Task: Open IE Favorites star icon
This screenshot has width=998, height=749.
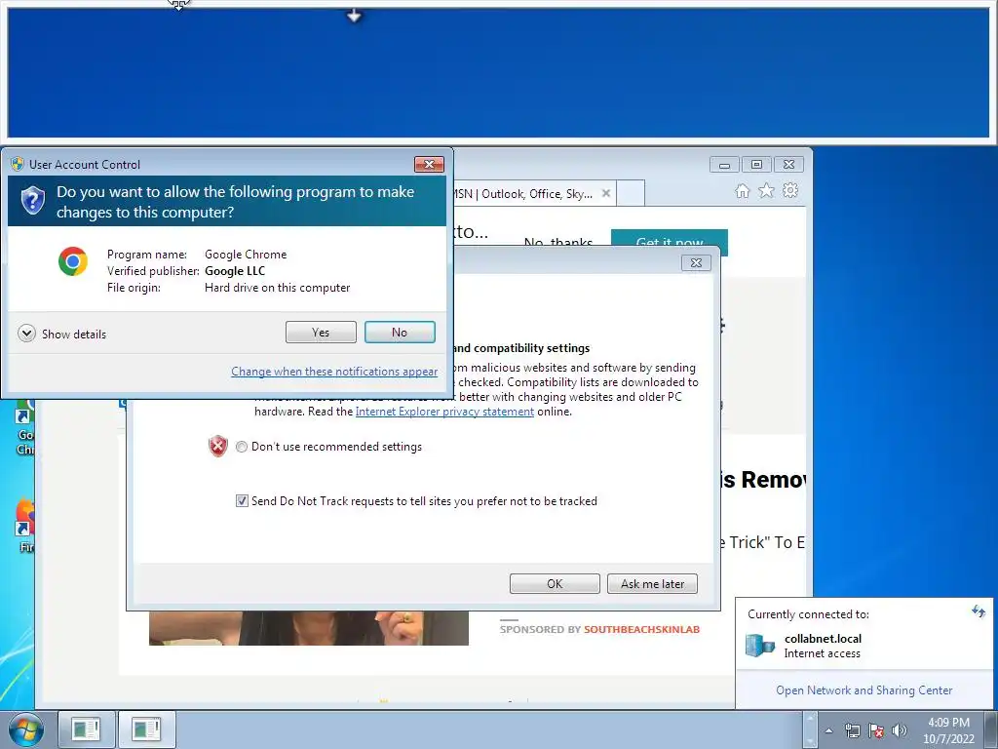Action: 766,190
